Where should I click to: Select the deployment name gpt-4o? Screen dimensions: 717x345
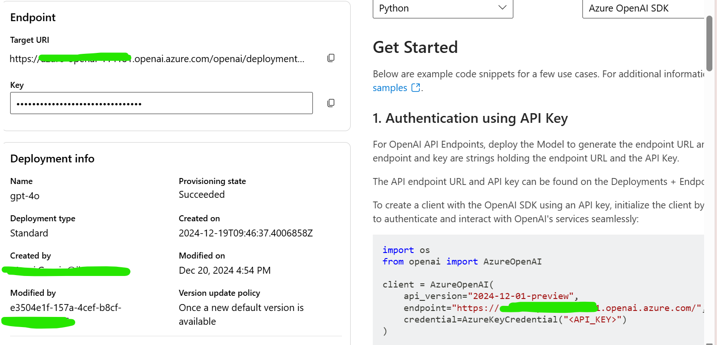pos(25,196)
